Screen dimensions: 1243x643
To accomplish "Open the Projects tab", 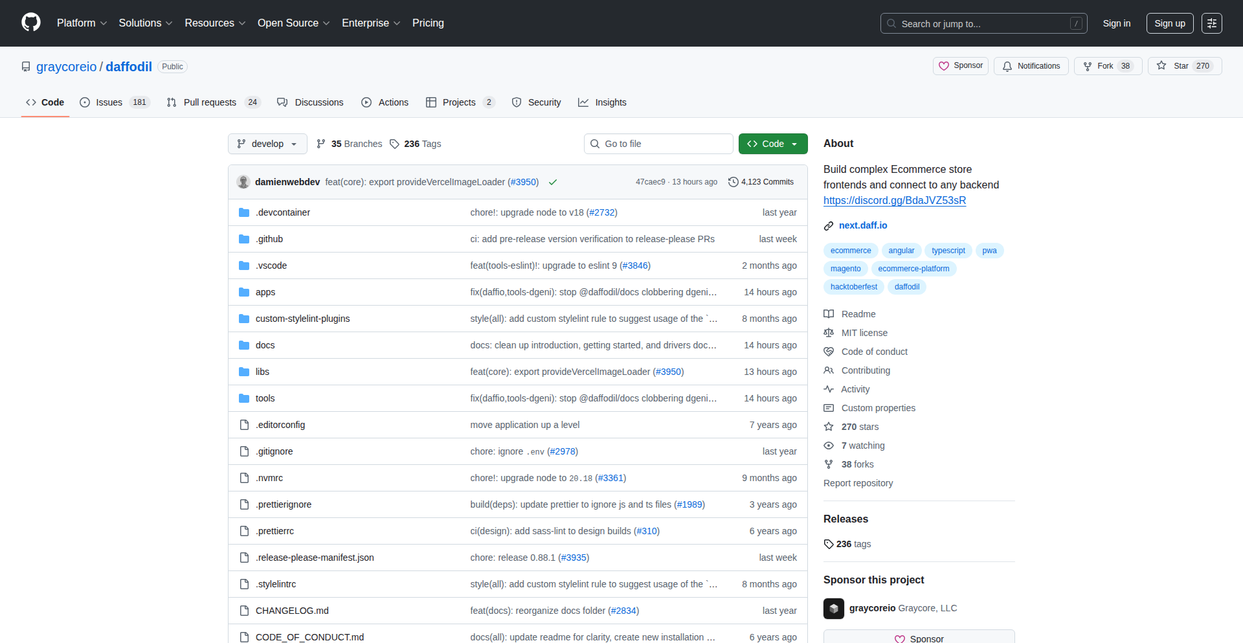I will pyautogui.click(x=460, y=102).
